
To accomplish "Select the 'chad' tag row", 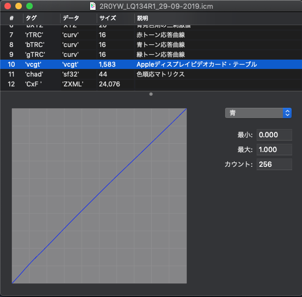I will 151,74.
